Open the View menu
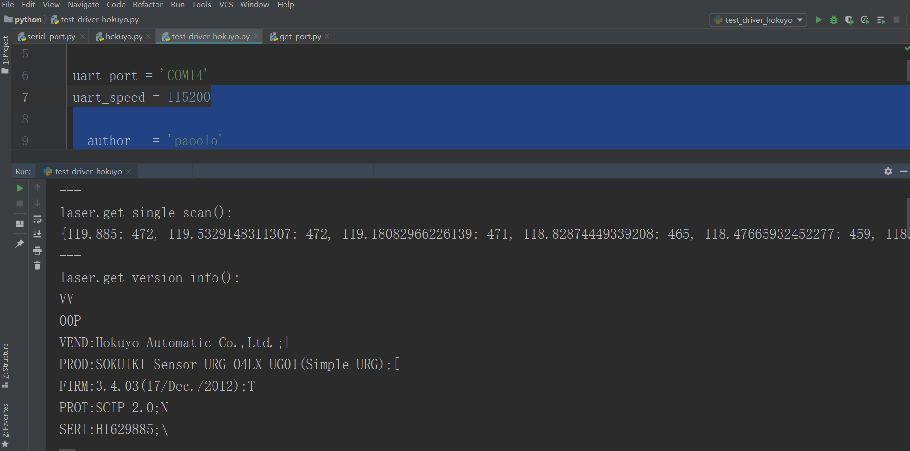This screenshot has height=451, width=910. [51, 5]
